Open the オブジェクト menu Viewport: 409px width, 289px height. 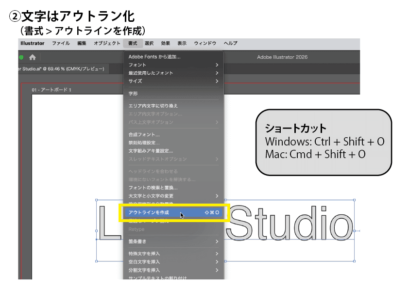pyautogui.click(x=107, y=43)
